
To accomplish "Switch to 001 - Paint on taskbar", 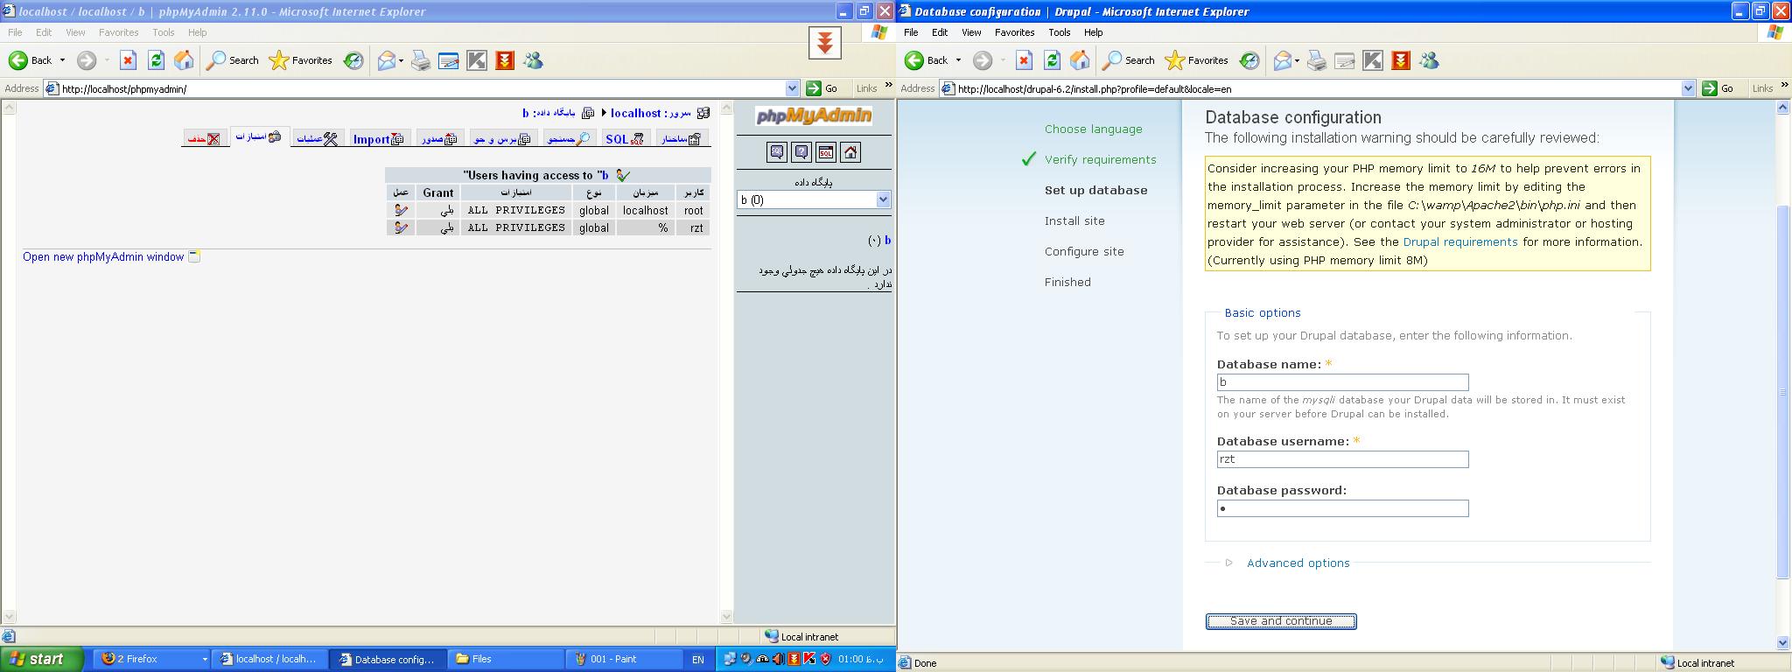I will pos(624,659).
